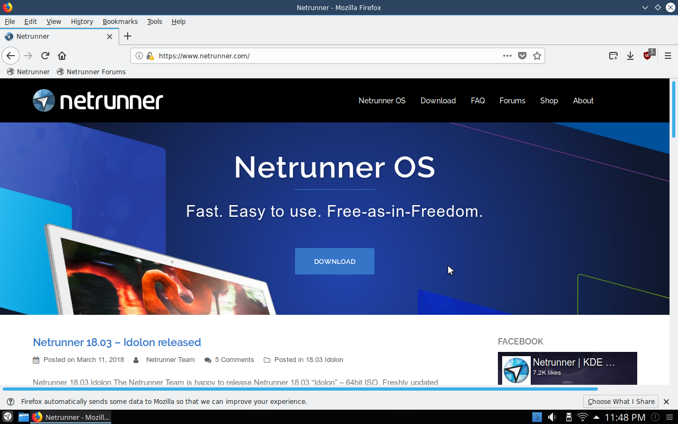The width and height of the screenshot is (678, 424).
Task: Open the Downloads arrow in the Firefox toolbar
Action: [x=630, y=55]
